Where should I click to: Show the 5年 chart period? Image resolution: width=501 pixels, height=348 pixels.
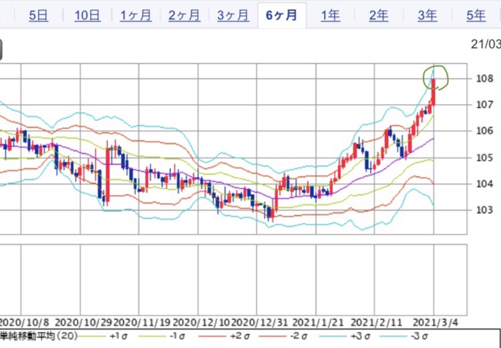(476, 15)
